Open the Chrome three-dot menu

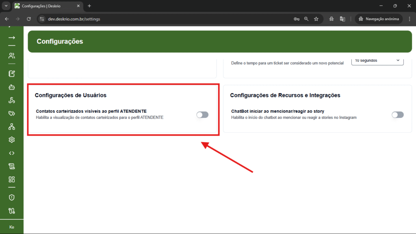click(409, 19)
